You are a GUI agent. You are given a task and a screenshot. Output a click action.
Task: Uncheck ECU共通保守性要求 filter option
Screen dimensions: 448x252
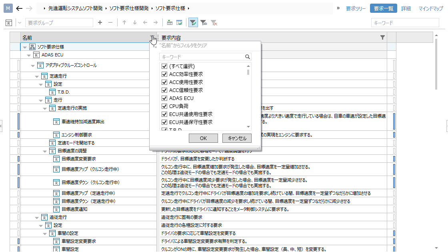(164, 122)
